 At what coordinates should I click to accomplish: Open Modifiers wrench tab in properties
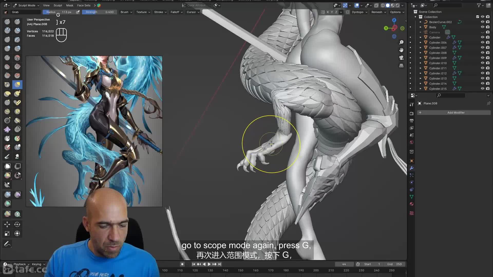[412, 168]
